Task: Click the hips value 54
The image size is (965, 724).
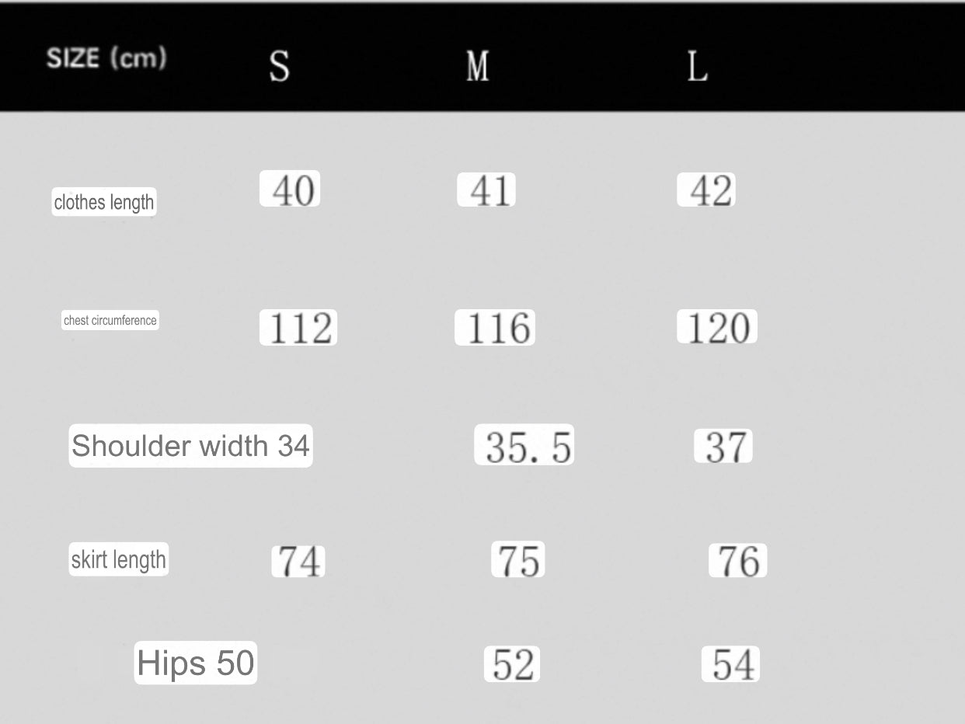Action: tap(731, 665)
